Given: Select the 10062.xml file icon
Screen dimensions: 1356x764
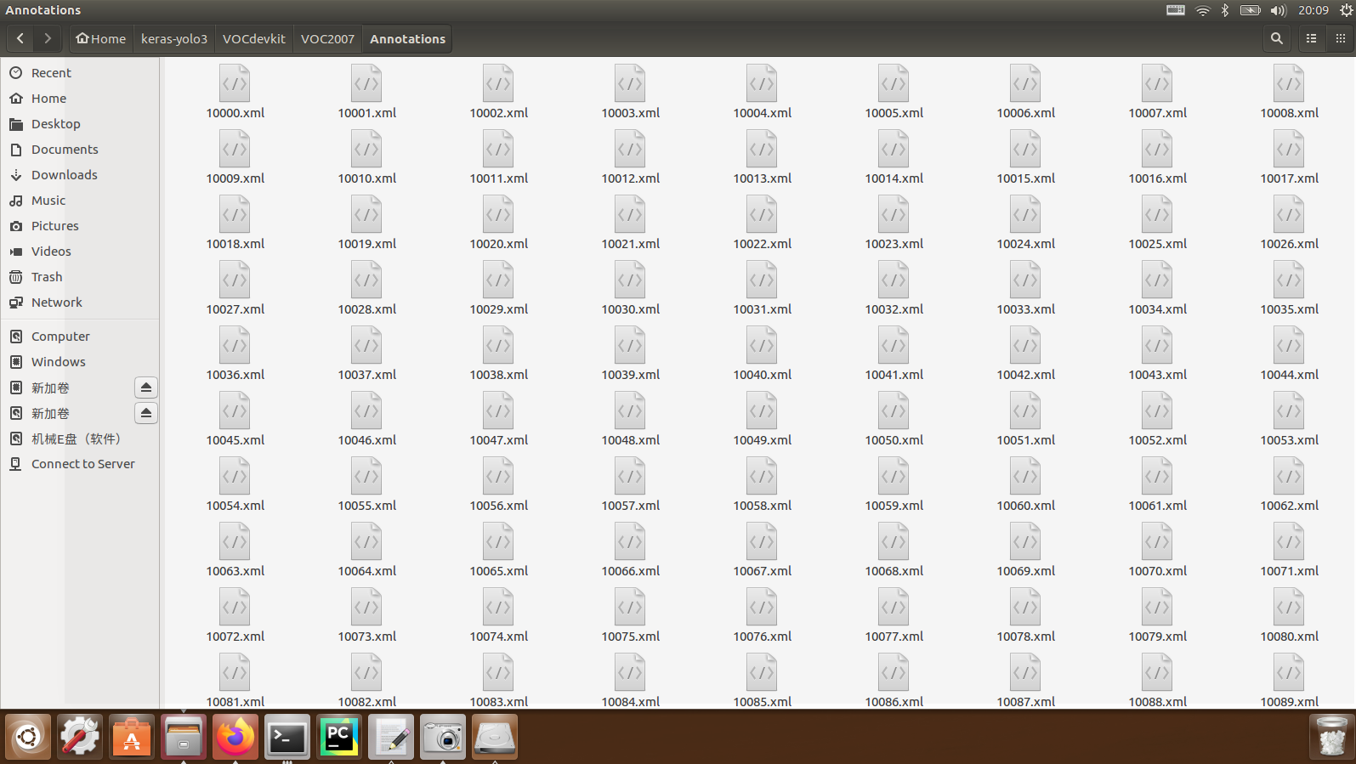Looking at the screenshot, I should point(1289,476).
